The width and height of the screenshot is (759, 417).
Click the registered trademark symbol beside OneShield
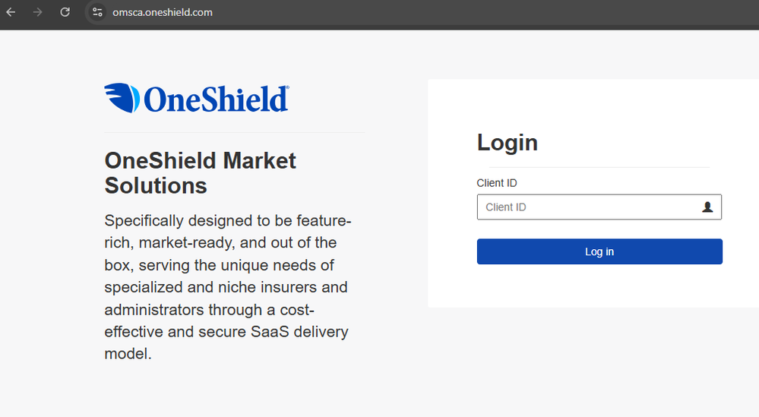286,88
